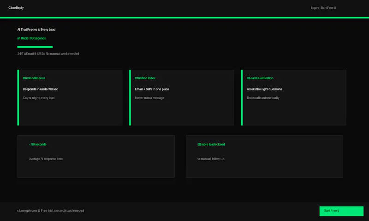The image size is (369, 221).
Task: Click the '3x more leads closed' stat
Action: coord(211,144)
